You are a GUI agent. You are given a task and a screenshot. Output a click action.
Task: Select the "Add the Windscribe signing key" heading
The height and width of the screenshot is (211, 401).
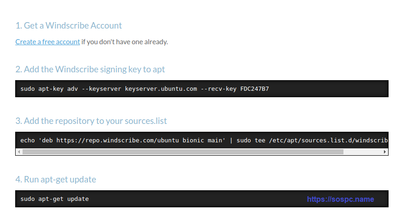[x=90, y=70]
